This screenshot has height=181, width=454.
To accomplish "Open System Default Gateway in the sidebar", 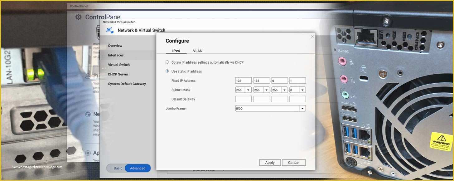I will coord(127,84).
